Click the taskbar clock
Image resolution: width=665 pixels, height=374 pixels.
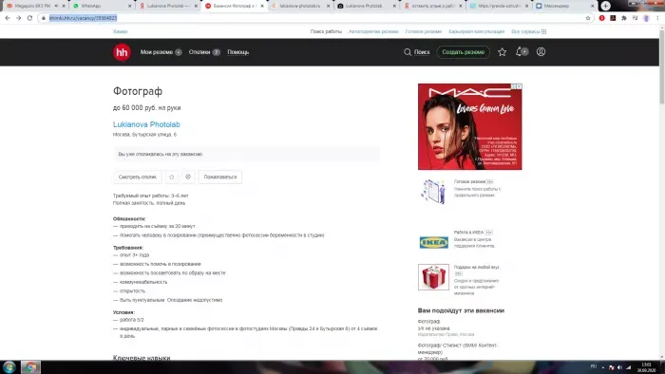coord(646,367)
